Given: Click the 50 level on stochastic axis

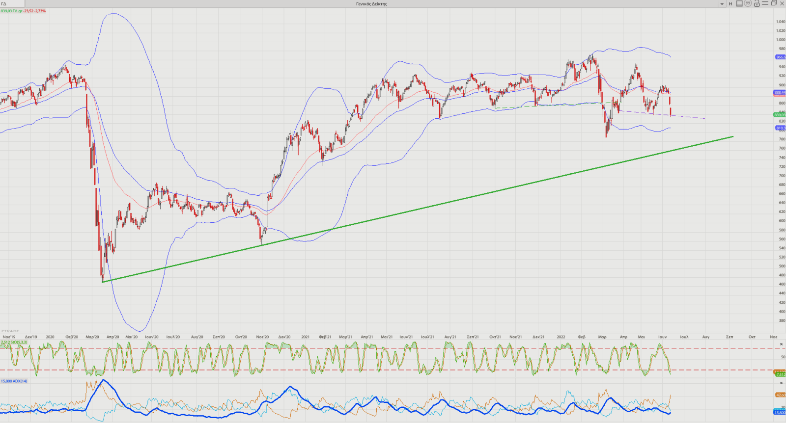Looking at the screenshot, I should tap(783, 357).
